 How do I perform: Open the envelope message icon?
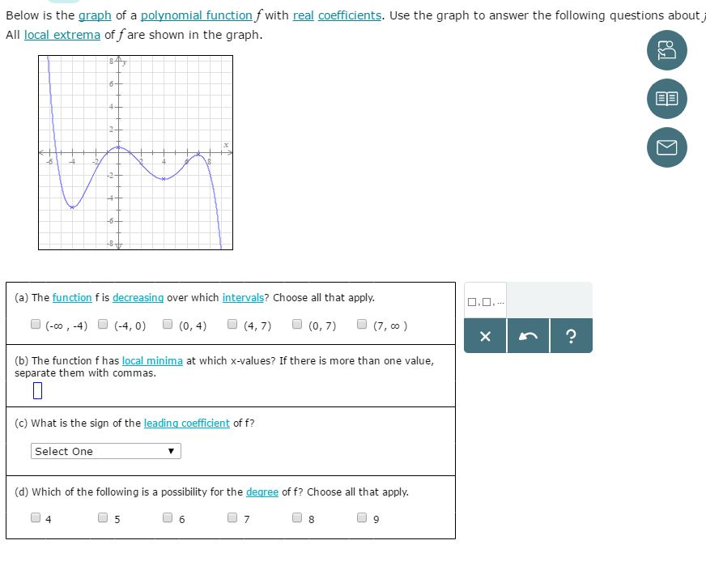666,147
